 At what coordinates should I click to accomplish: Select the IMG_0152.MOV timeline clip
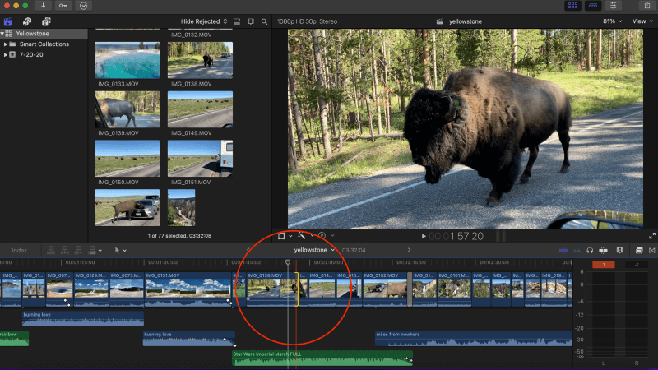(x=384, y=289)
